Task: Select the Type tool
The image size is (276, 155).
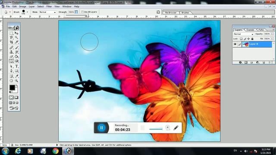Action: pyautogui.click(x=16, y=66)
